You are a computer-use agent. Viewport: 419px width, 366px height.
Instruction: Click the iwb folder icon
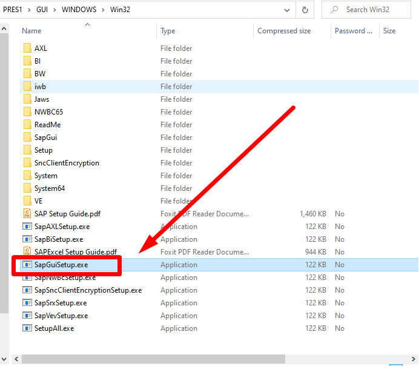(x=27, y=87)
